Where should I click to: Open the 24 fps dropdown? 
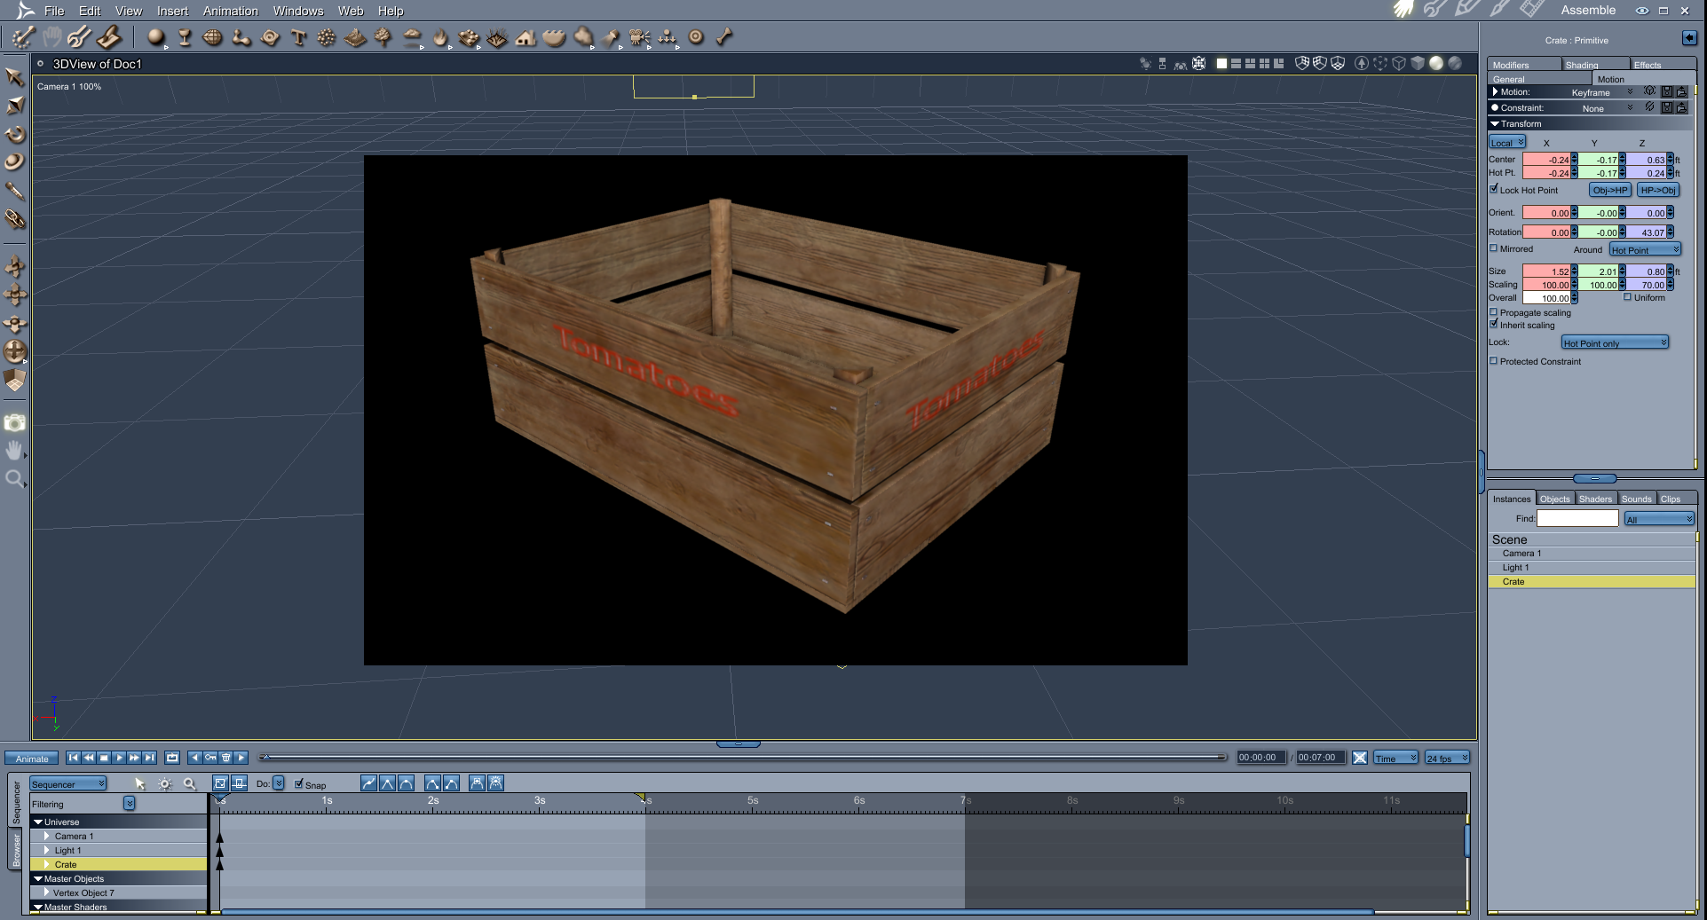click(1447, 758)
